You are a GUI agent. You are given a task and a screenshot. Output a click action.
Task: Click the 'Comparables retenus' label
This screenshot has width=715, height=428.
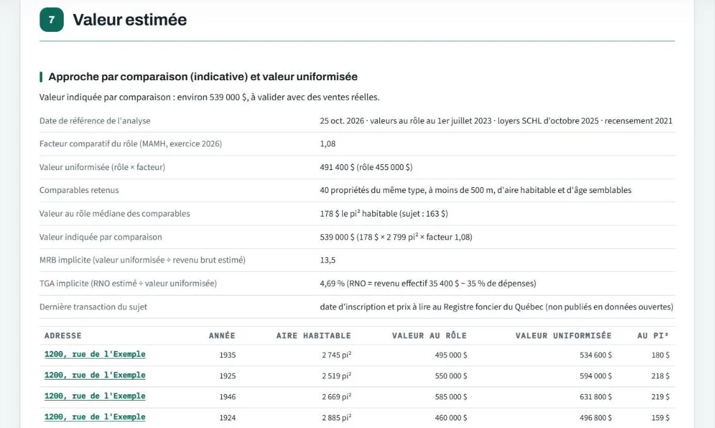point(79,190)
